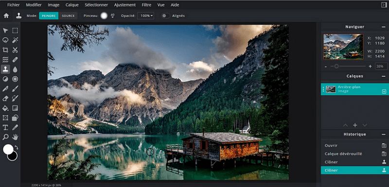
Task: Open the white foreground color swatch
Action: point(8,149)
